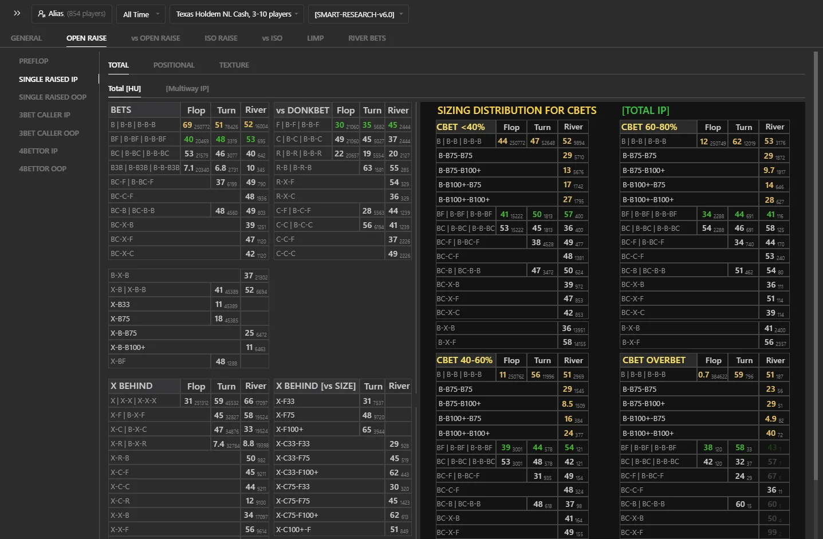Screen dimensions: 823x539
Task: Click the X-C33-F100+ row label
Action: [x=297, y=473]
